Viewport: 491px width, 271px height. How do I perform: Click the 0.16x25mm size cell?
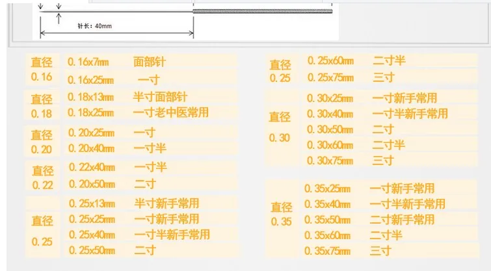click(x=91, y=80)
